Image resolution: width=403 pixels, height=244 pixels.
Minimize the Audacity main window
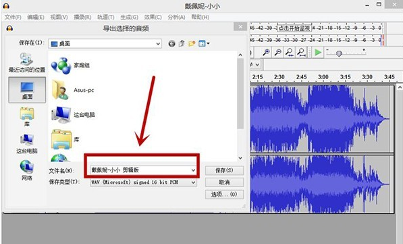[367, 5]
